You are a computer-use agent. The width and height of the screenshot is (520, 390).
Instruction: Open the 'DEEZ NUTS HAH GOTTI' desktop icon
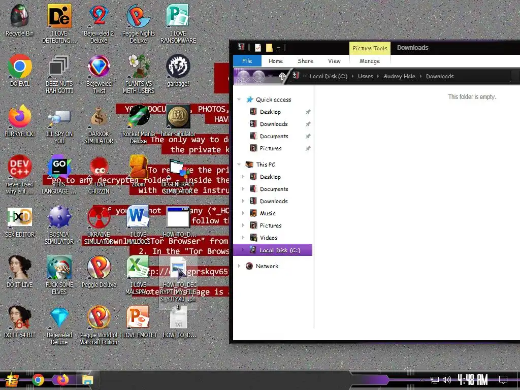[59, 74]
